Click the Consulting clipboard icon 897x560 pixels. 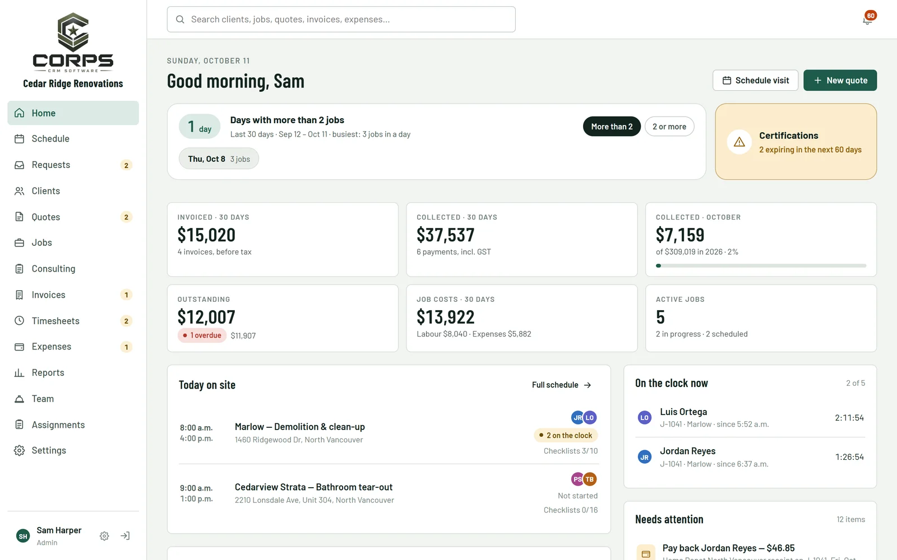19,269
